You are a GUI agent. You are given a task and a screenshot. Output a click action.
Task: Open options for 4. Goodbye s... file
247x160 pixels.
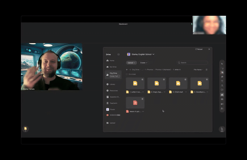pyautogui.click(x=207, y=92)
